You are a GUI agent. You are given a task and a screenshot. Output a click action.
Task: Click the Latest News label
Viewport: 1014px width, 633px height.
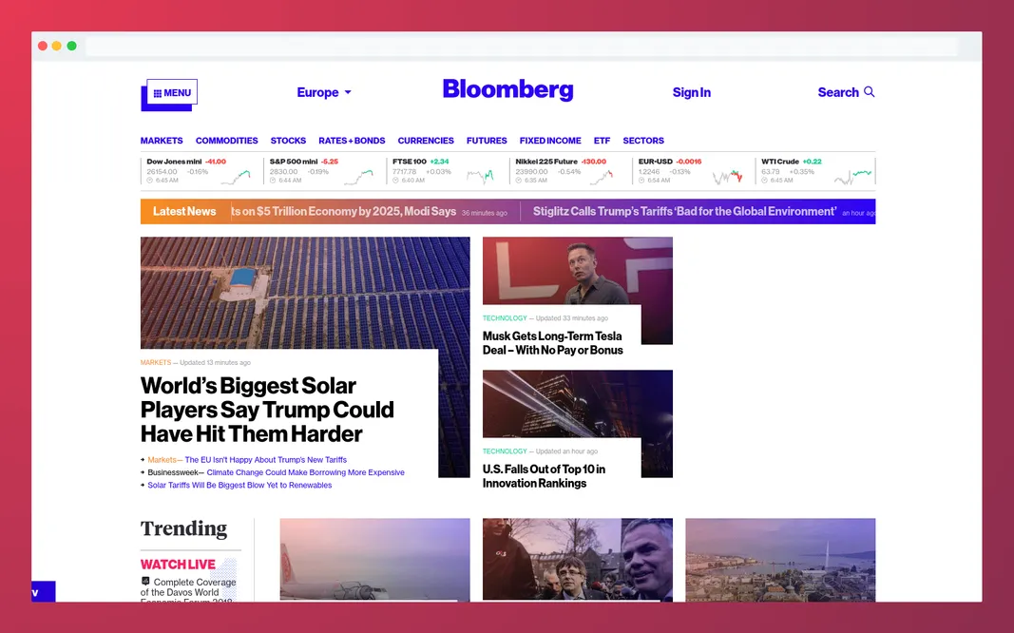tap(184, 211)
